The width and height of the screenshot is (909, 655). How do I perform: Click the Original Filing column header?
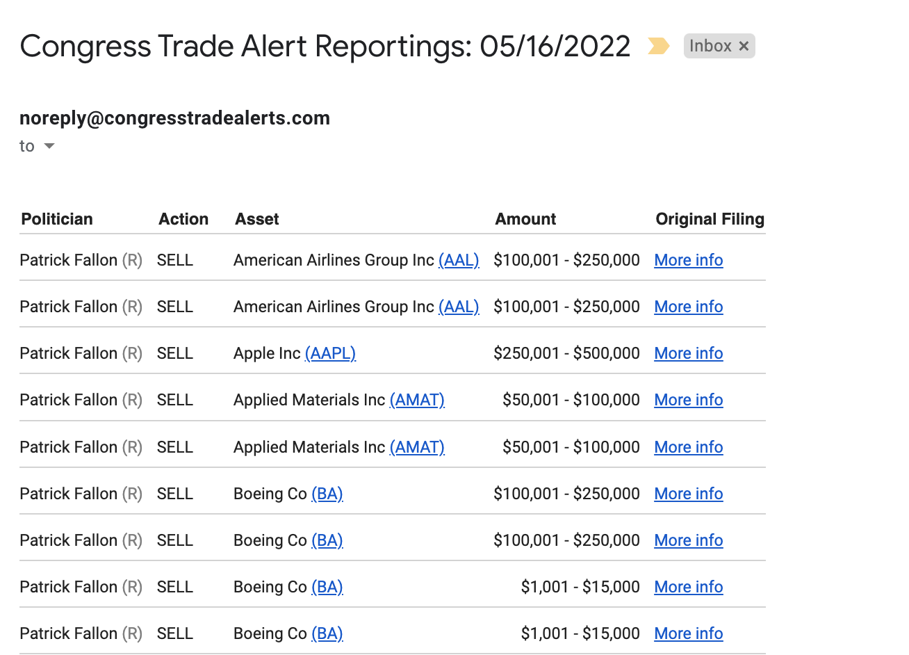coord(710,219)
